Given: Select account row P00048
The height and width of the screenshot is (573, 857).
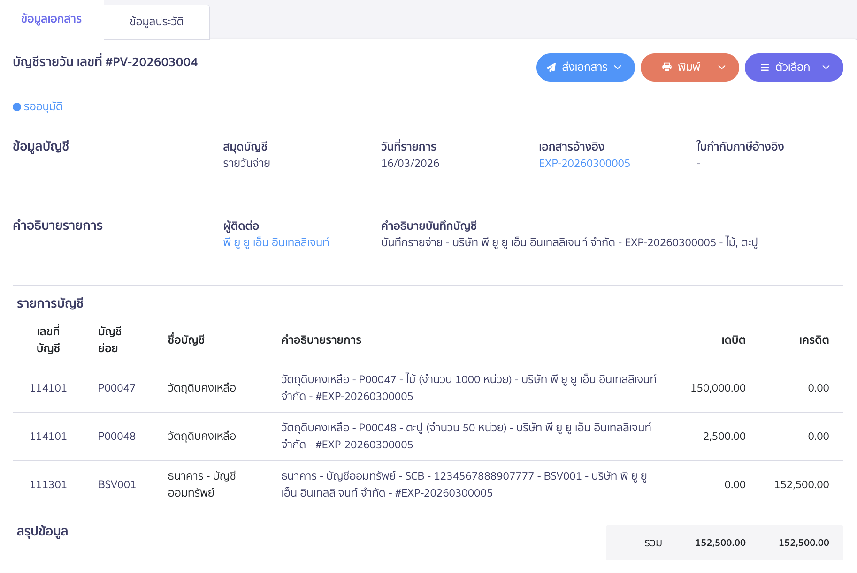Looking at the screenshot, I should pyautogui.click(x=116, y=436).
